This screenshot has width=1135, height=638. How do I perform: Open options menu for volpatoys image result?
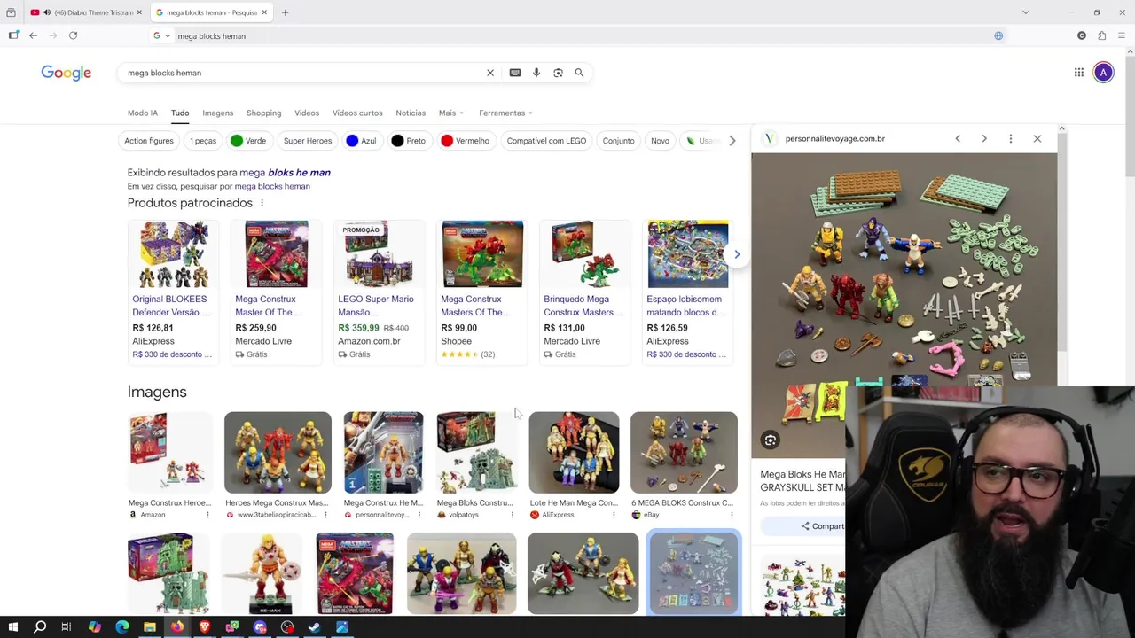(x=512, y=515)
